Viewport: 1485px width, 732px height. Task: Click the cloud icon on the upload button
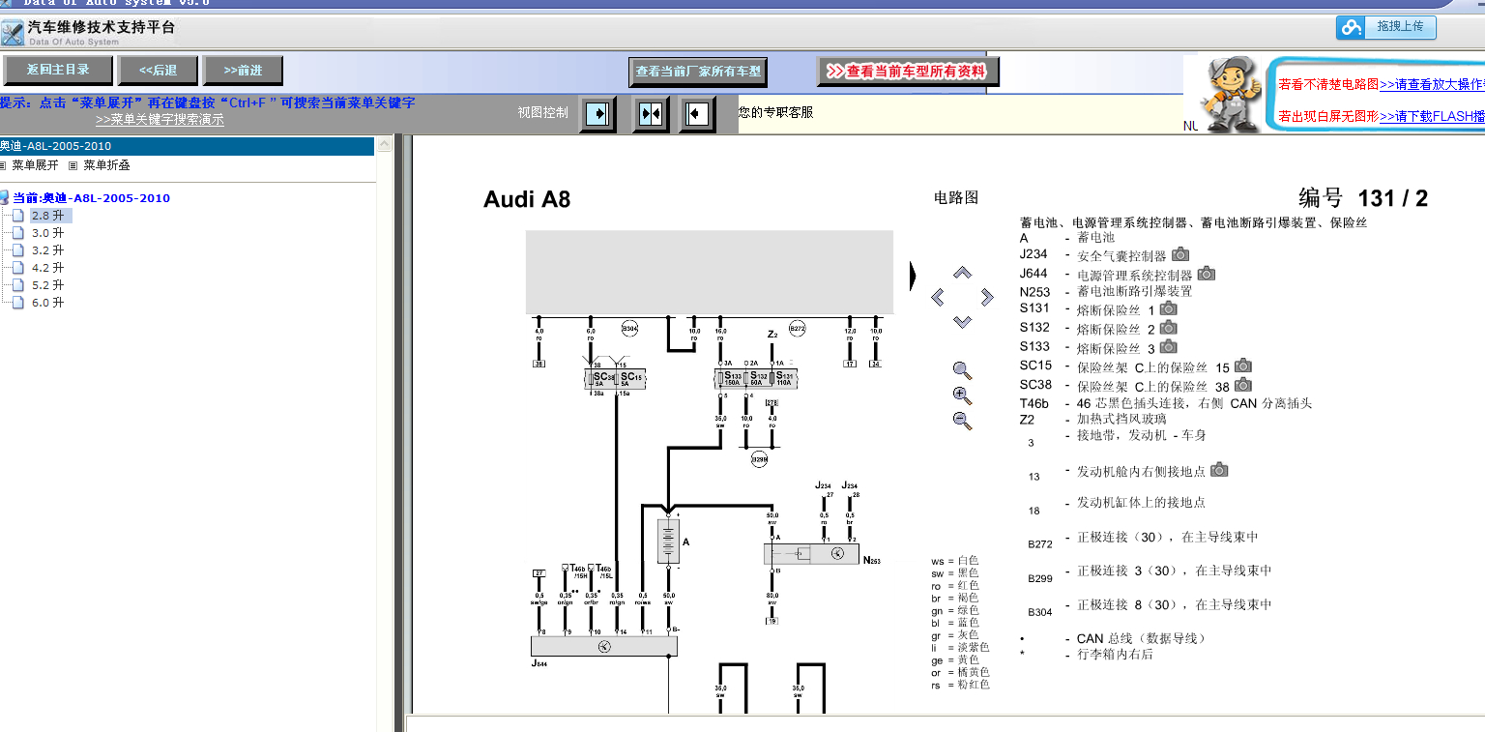[x=1351, y=28]
